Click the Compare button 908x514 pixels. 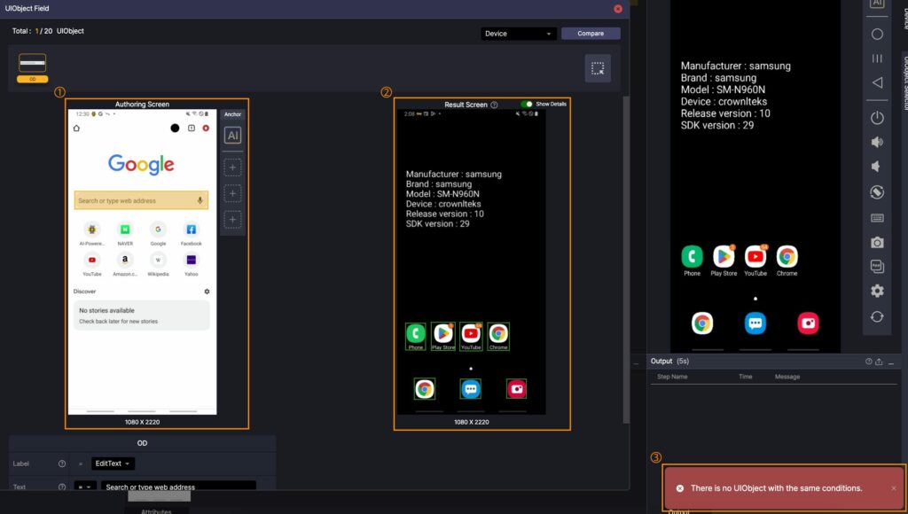click(x=591, y=34)
